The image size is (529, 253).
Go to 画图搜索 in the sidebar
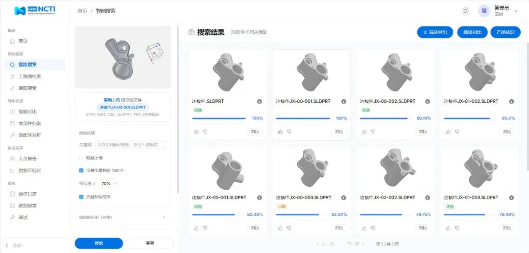point(34,88)
